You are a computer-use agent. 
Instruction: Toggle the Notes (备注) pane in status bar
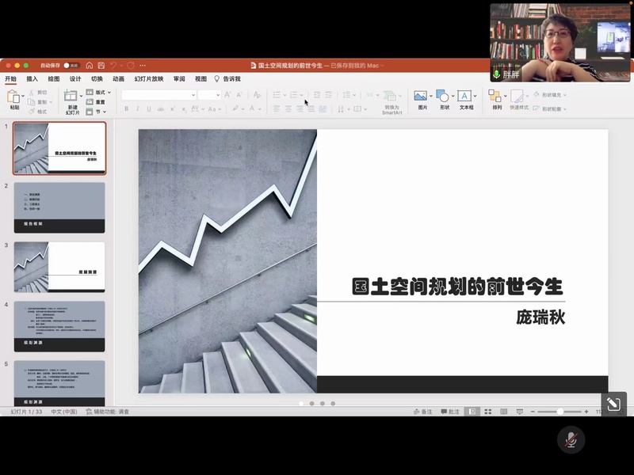pyautogui.click(x=423, y=412)
